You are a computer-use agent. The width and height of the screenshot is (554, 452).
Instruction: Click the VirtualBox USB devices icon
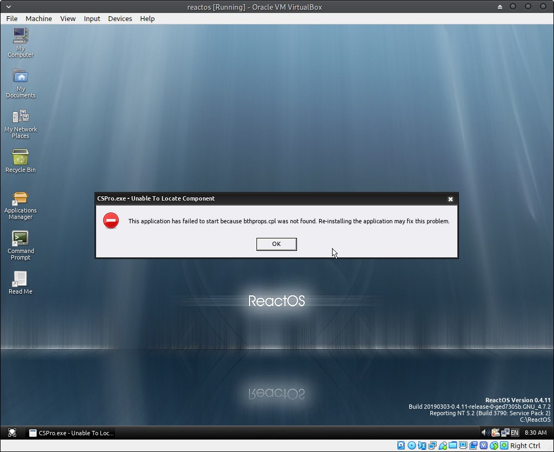[443, 446]
